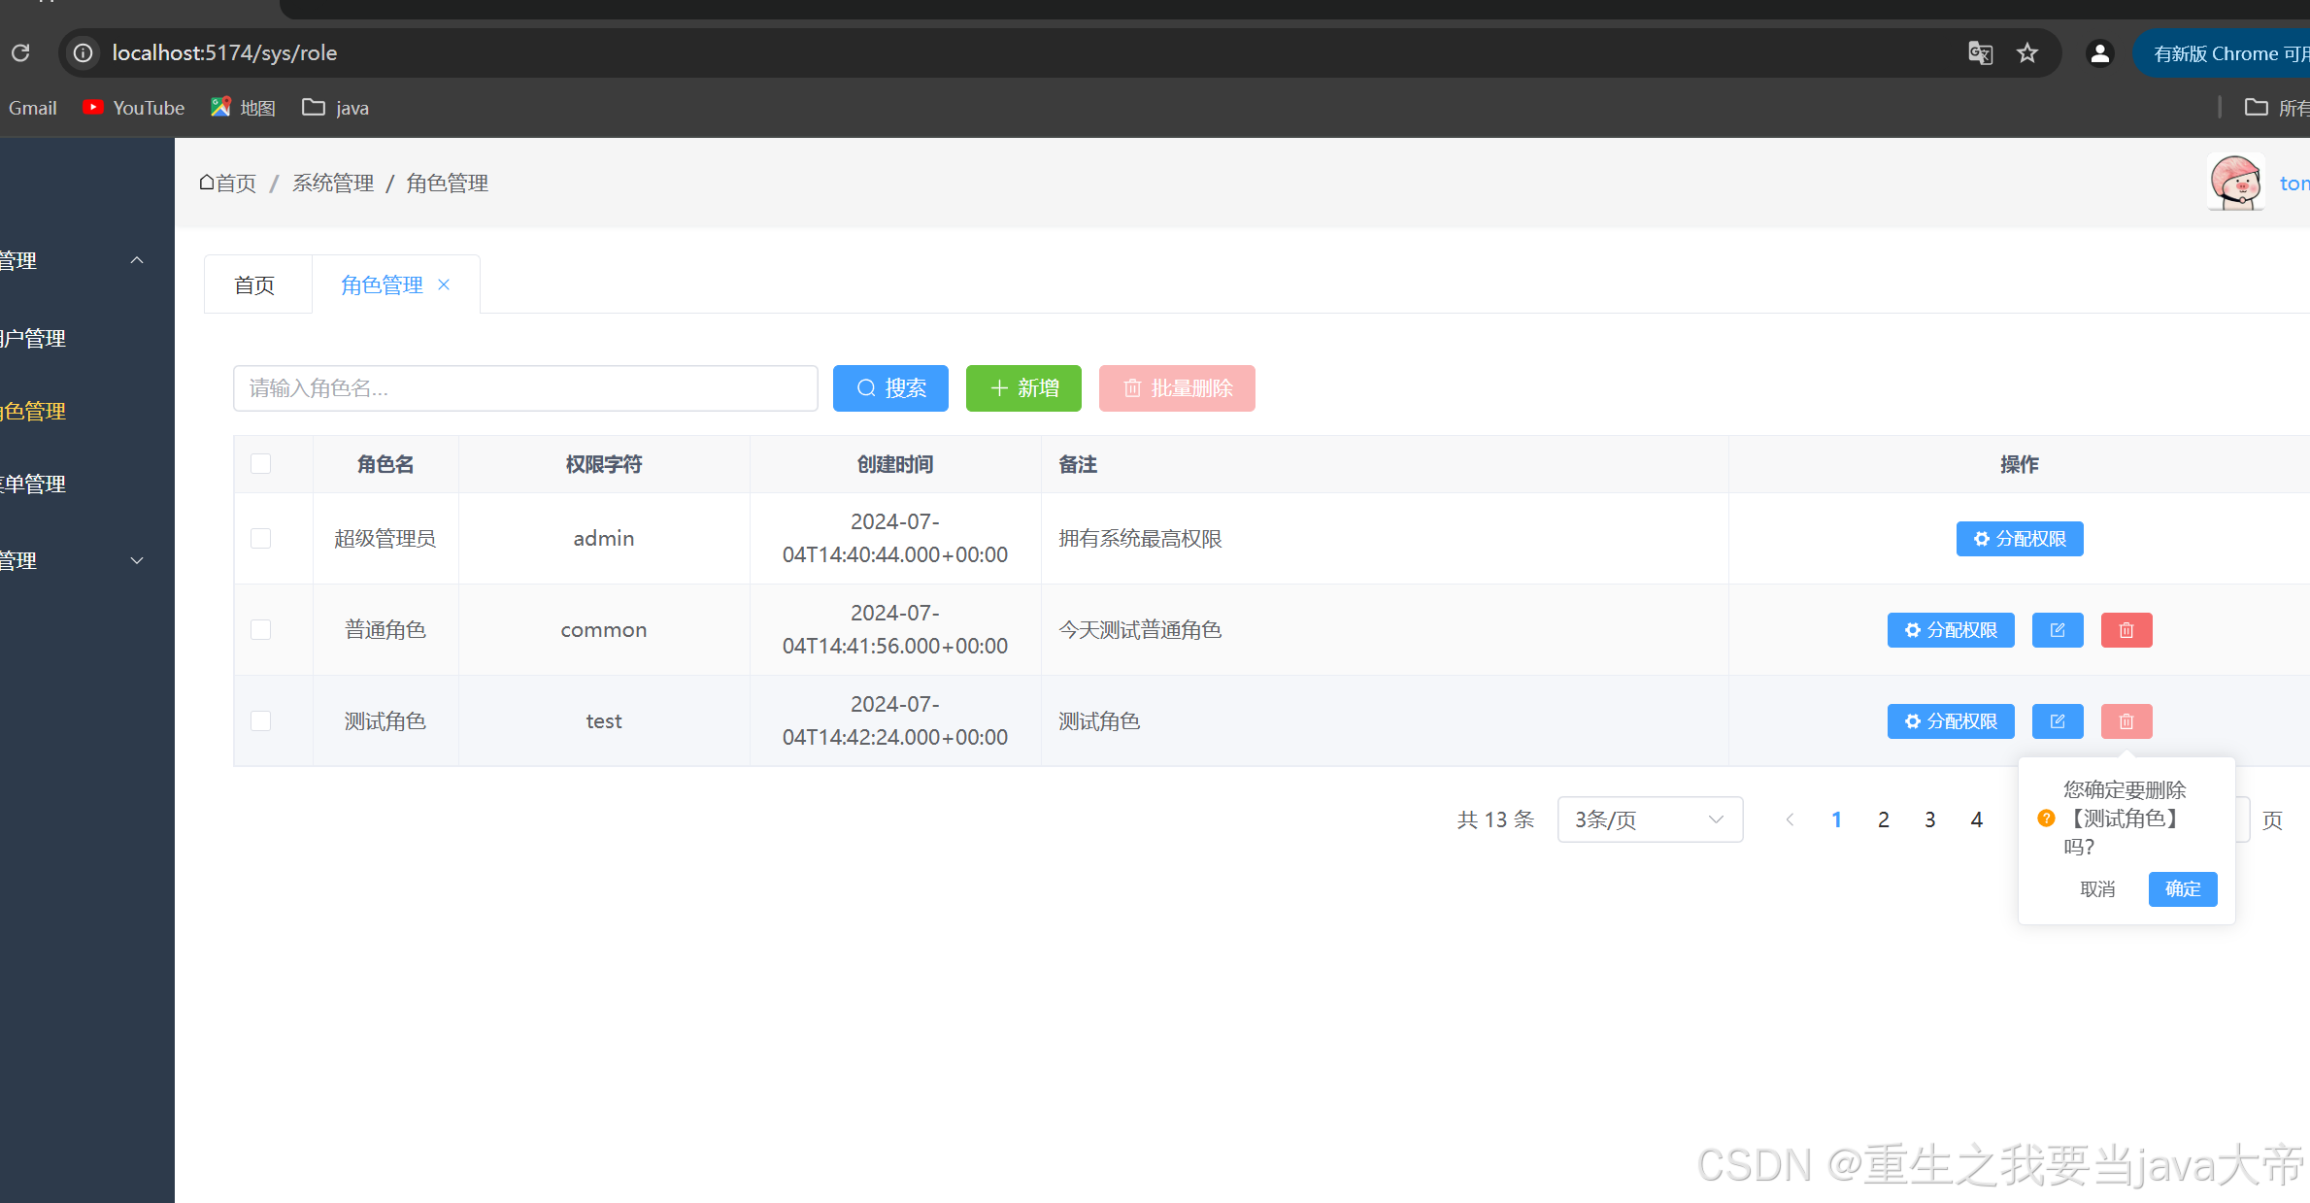Image resolution: width=2310 pixels, height=1203 pixels.
Task: Click the Chrome profile account icon
Action: 2099,52
